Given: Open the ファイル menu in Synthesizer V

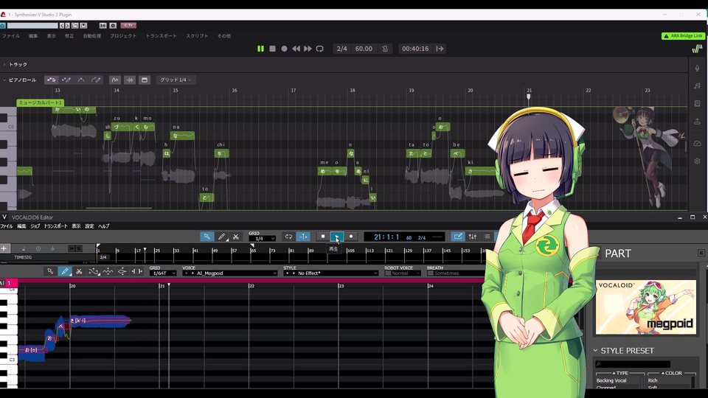Looking at the screenshot, I should point(11,36).
